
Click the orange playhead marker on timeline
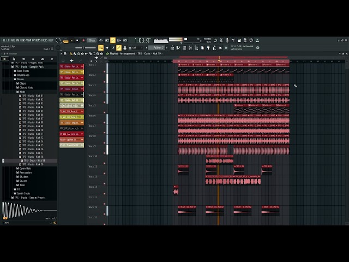[x=219, y=61]
